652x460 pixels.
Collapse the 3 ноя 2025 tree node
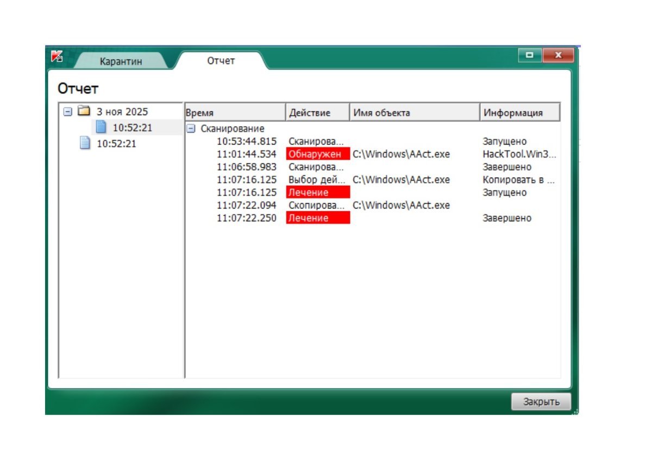coord(67,112)
